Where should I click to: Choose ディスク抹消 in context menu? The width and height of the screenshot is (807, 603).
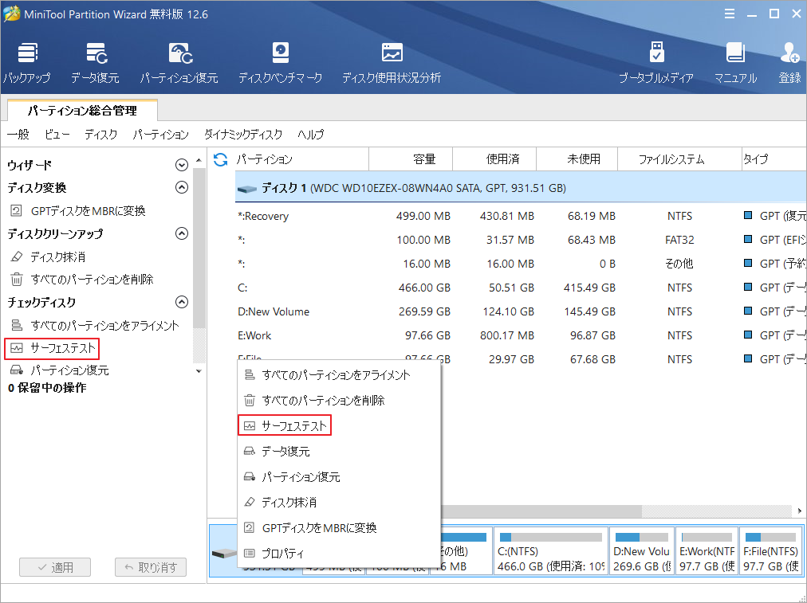point(339,503)
